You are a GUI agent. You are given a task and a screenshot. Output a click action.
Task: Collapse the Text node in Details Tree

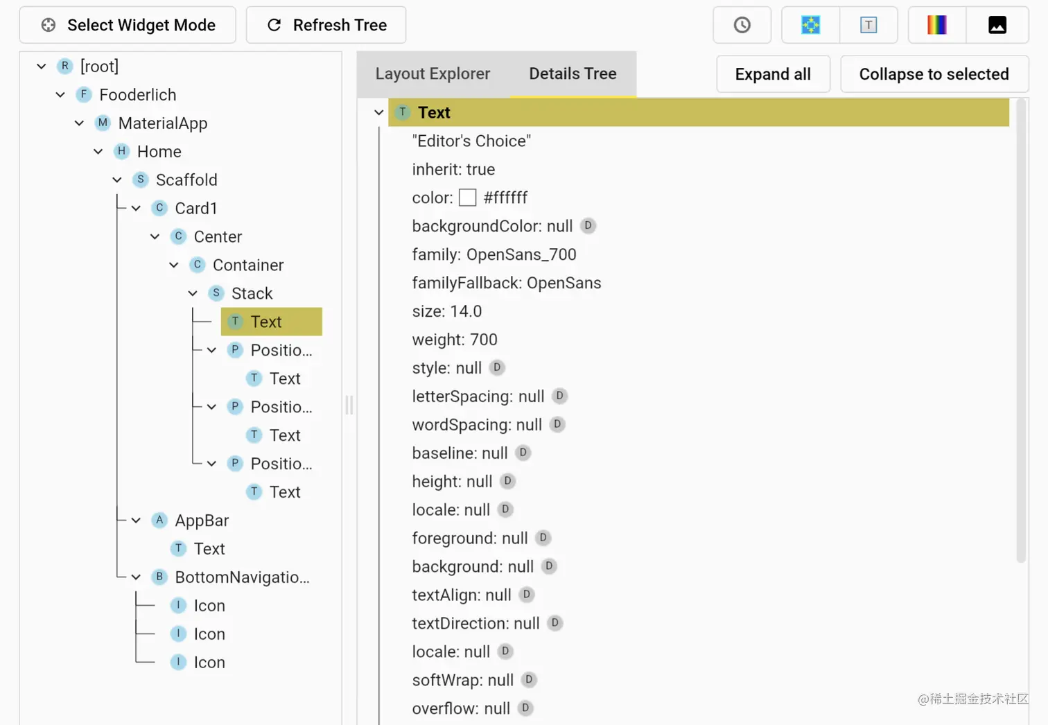378,112
